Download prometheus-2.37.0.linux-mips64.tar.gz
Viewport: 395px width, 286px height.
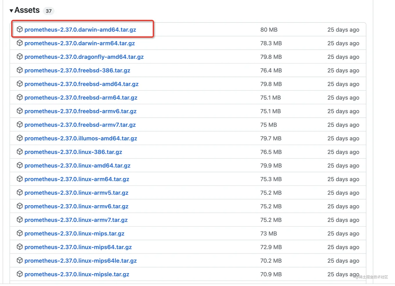(x=78, y=247)
